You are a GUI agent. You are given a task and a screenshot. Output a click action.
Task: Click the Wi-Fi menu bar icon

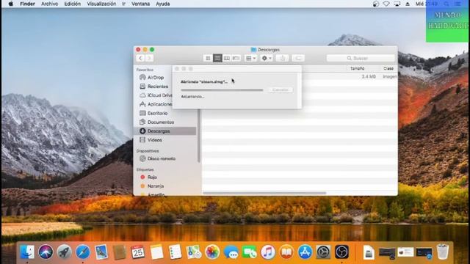coord(386,4)
